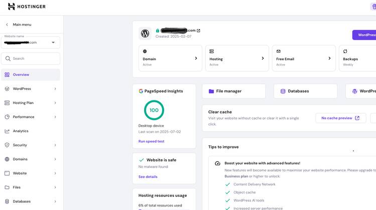The width and height of the screenshot is (376, 210).
Task: Open File manager
Action: [234, 91]
